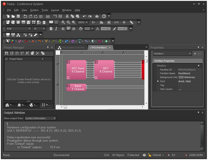Expand the Font property row
This screenshot has height=160, width=208.
158,81
